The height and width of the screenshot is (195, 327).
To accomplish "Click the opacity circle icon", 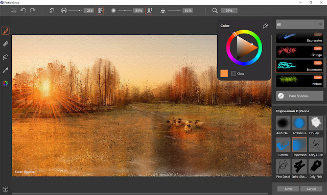I will click(113, 10).
